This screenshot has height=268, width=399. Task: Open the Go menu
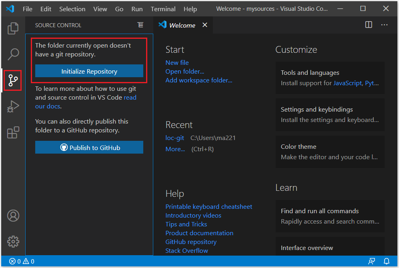(119, 9)
